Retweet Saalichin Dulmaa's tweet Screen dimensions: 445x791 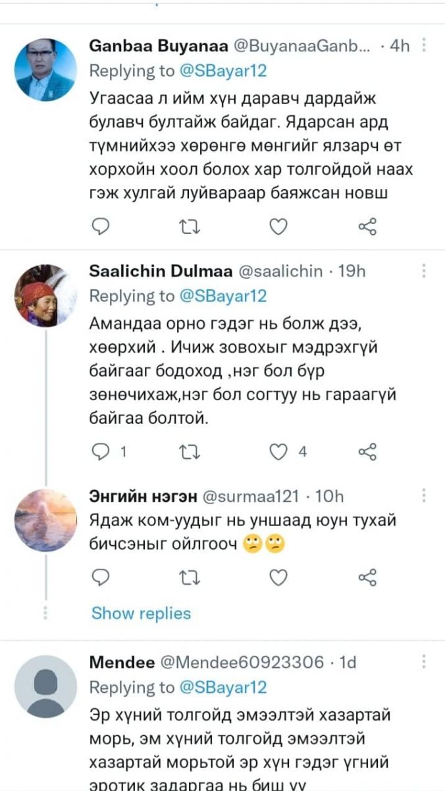[x=189, y=452]
